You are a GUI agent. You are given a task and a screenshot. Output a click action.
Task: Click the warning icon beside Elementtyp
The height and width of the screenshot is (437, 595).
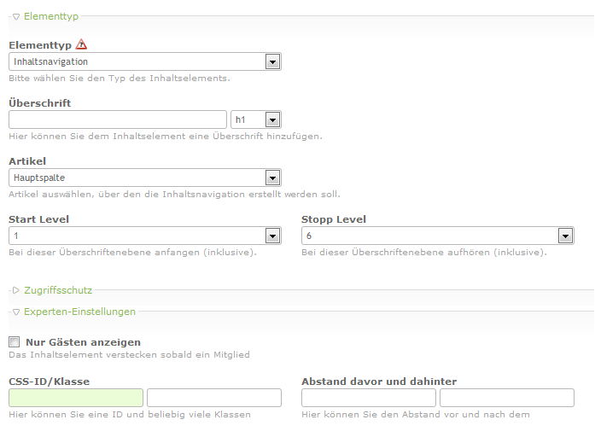click(x=81, y=44)
